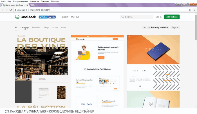Open the Chrome three-dot menu
197x114 pixels.
pyautogui.click(x=195, y=10)
